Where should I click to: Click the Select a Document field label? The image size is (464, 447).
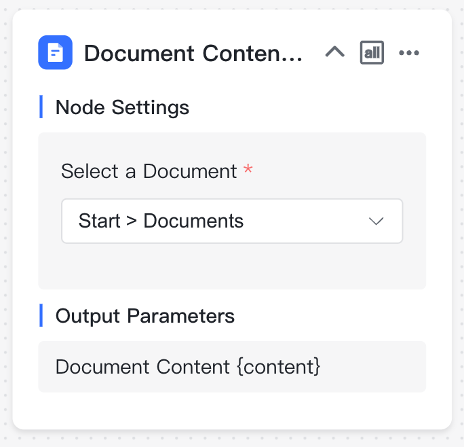tap(149, 171)
